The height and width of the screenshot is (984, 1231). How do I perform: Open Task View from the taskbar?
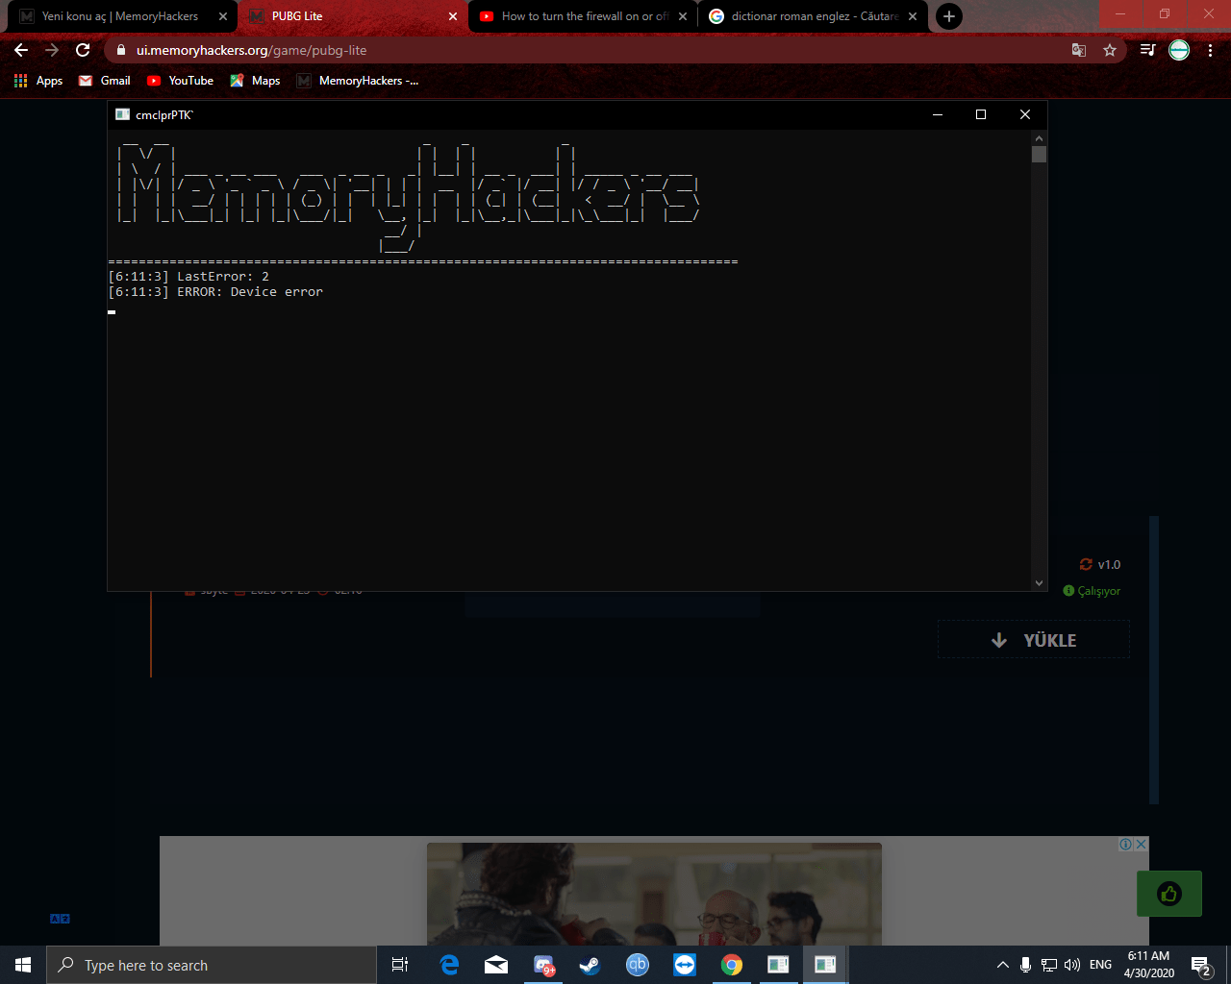tap(400, 965)
